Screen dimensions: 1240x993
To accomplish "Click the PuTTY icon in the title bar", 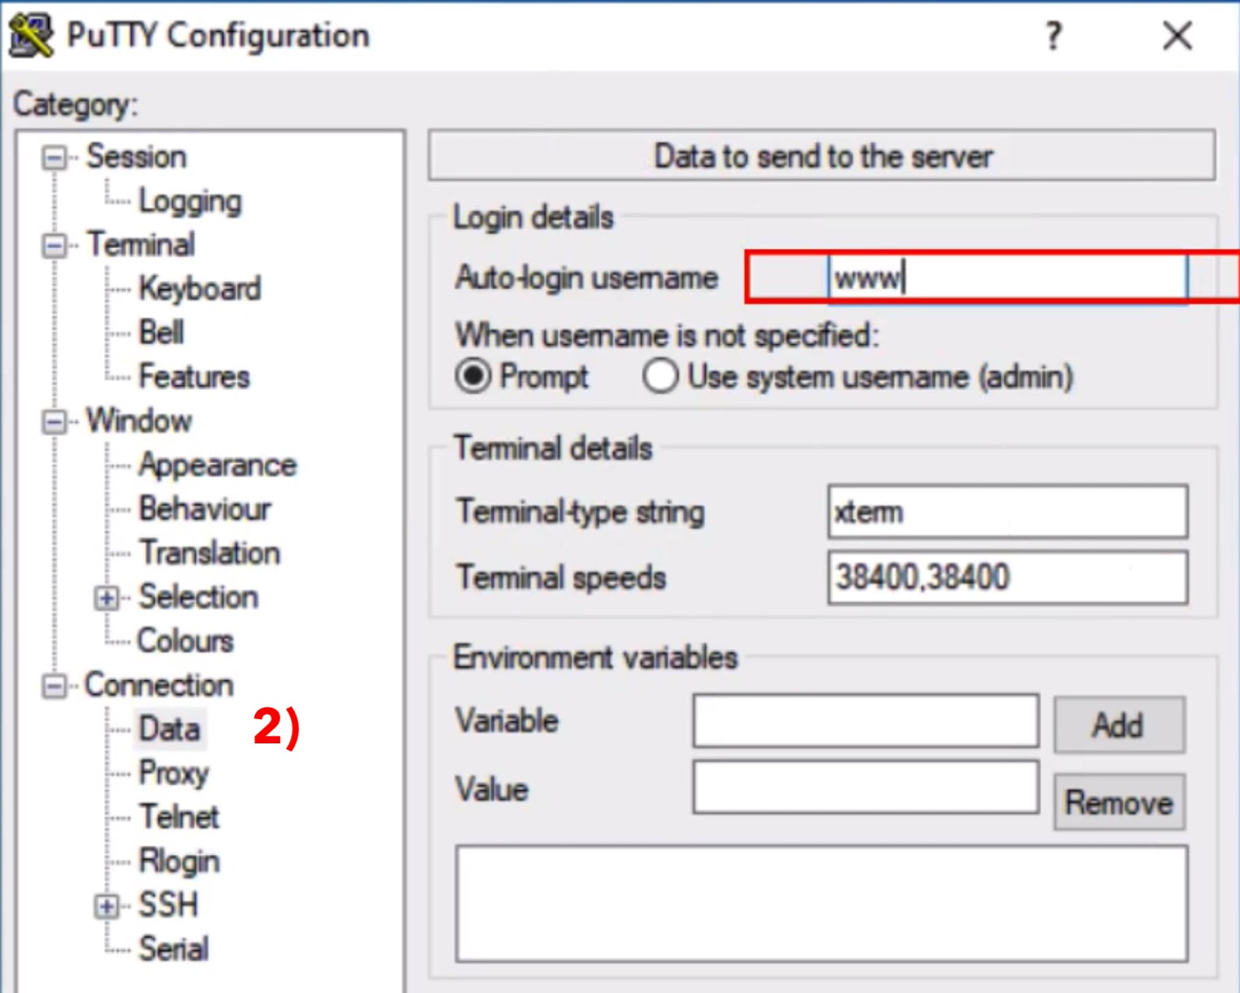I will (x=31, y=35).
